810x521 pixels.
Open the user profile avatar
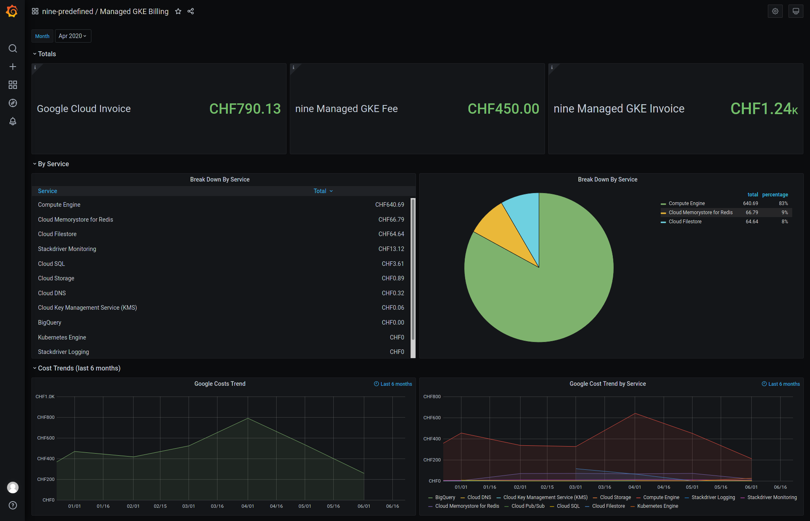click(13, 488)
